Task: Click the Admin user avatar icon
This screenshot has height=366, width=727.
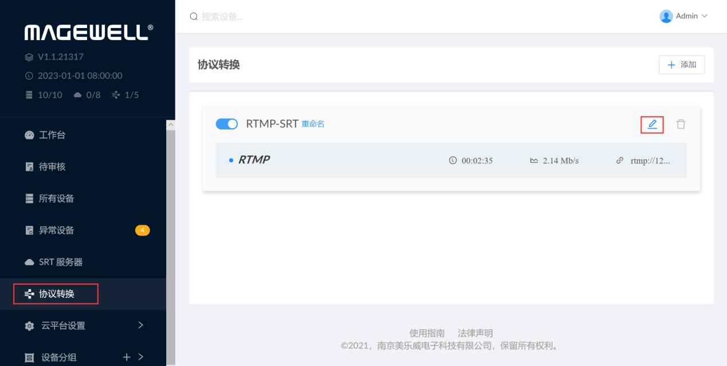Action: pyautogui.click(x=666, y=16)
